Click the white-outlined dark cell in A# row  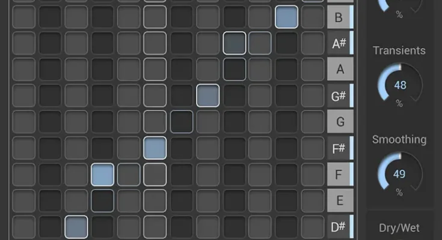235,43
